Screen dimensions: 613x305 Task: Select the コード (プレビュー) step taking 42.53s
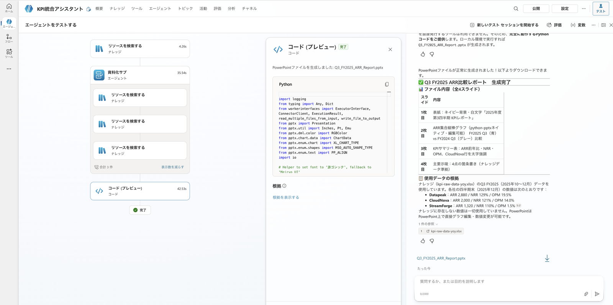click(x=140, y=191)
